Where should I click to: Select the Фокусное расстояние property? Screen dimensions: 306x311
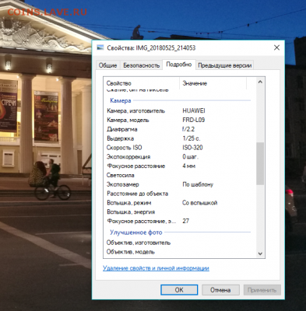click(x=136, y=166)
